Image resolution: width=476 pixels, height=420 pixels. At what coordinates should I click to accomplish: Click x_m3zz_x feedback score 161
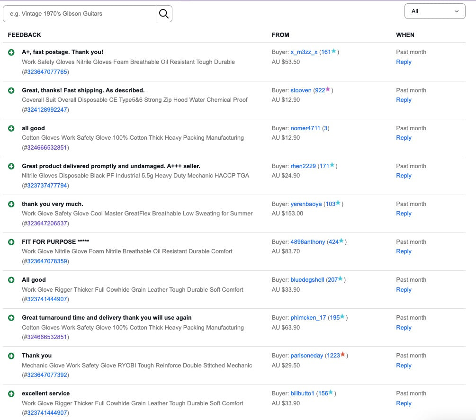[x=326, y=52]
